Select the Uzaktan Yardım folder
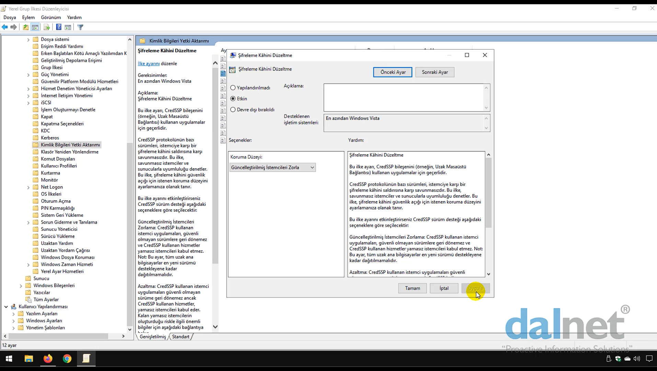 coord(57,243)
